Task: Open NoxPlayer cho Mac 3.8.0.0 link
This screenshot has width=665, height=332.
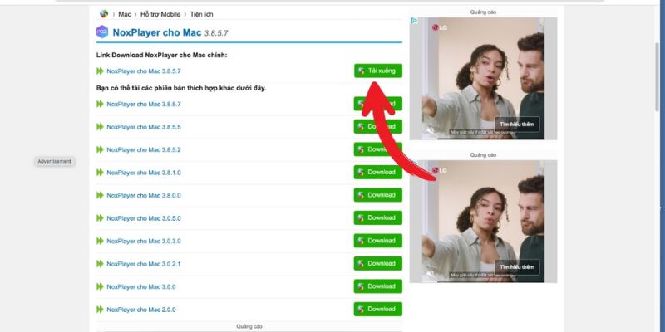Action: (x=144, y=195)
